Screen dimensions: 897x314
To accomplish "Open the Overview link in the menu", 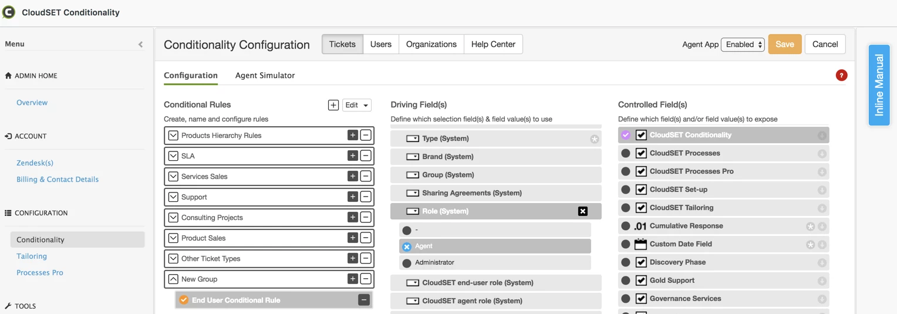I will point(32,103).
